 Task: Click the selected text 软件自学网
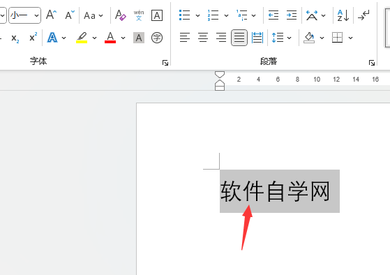point(276,191)
